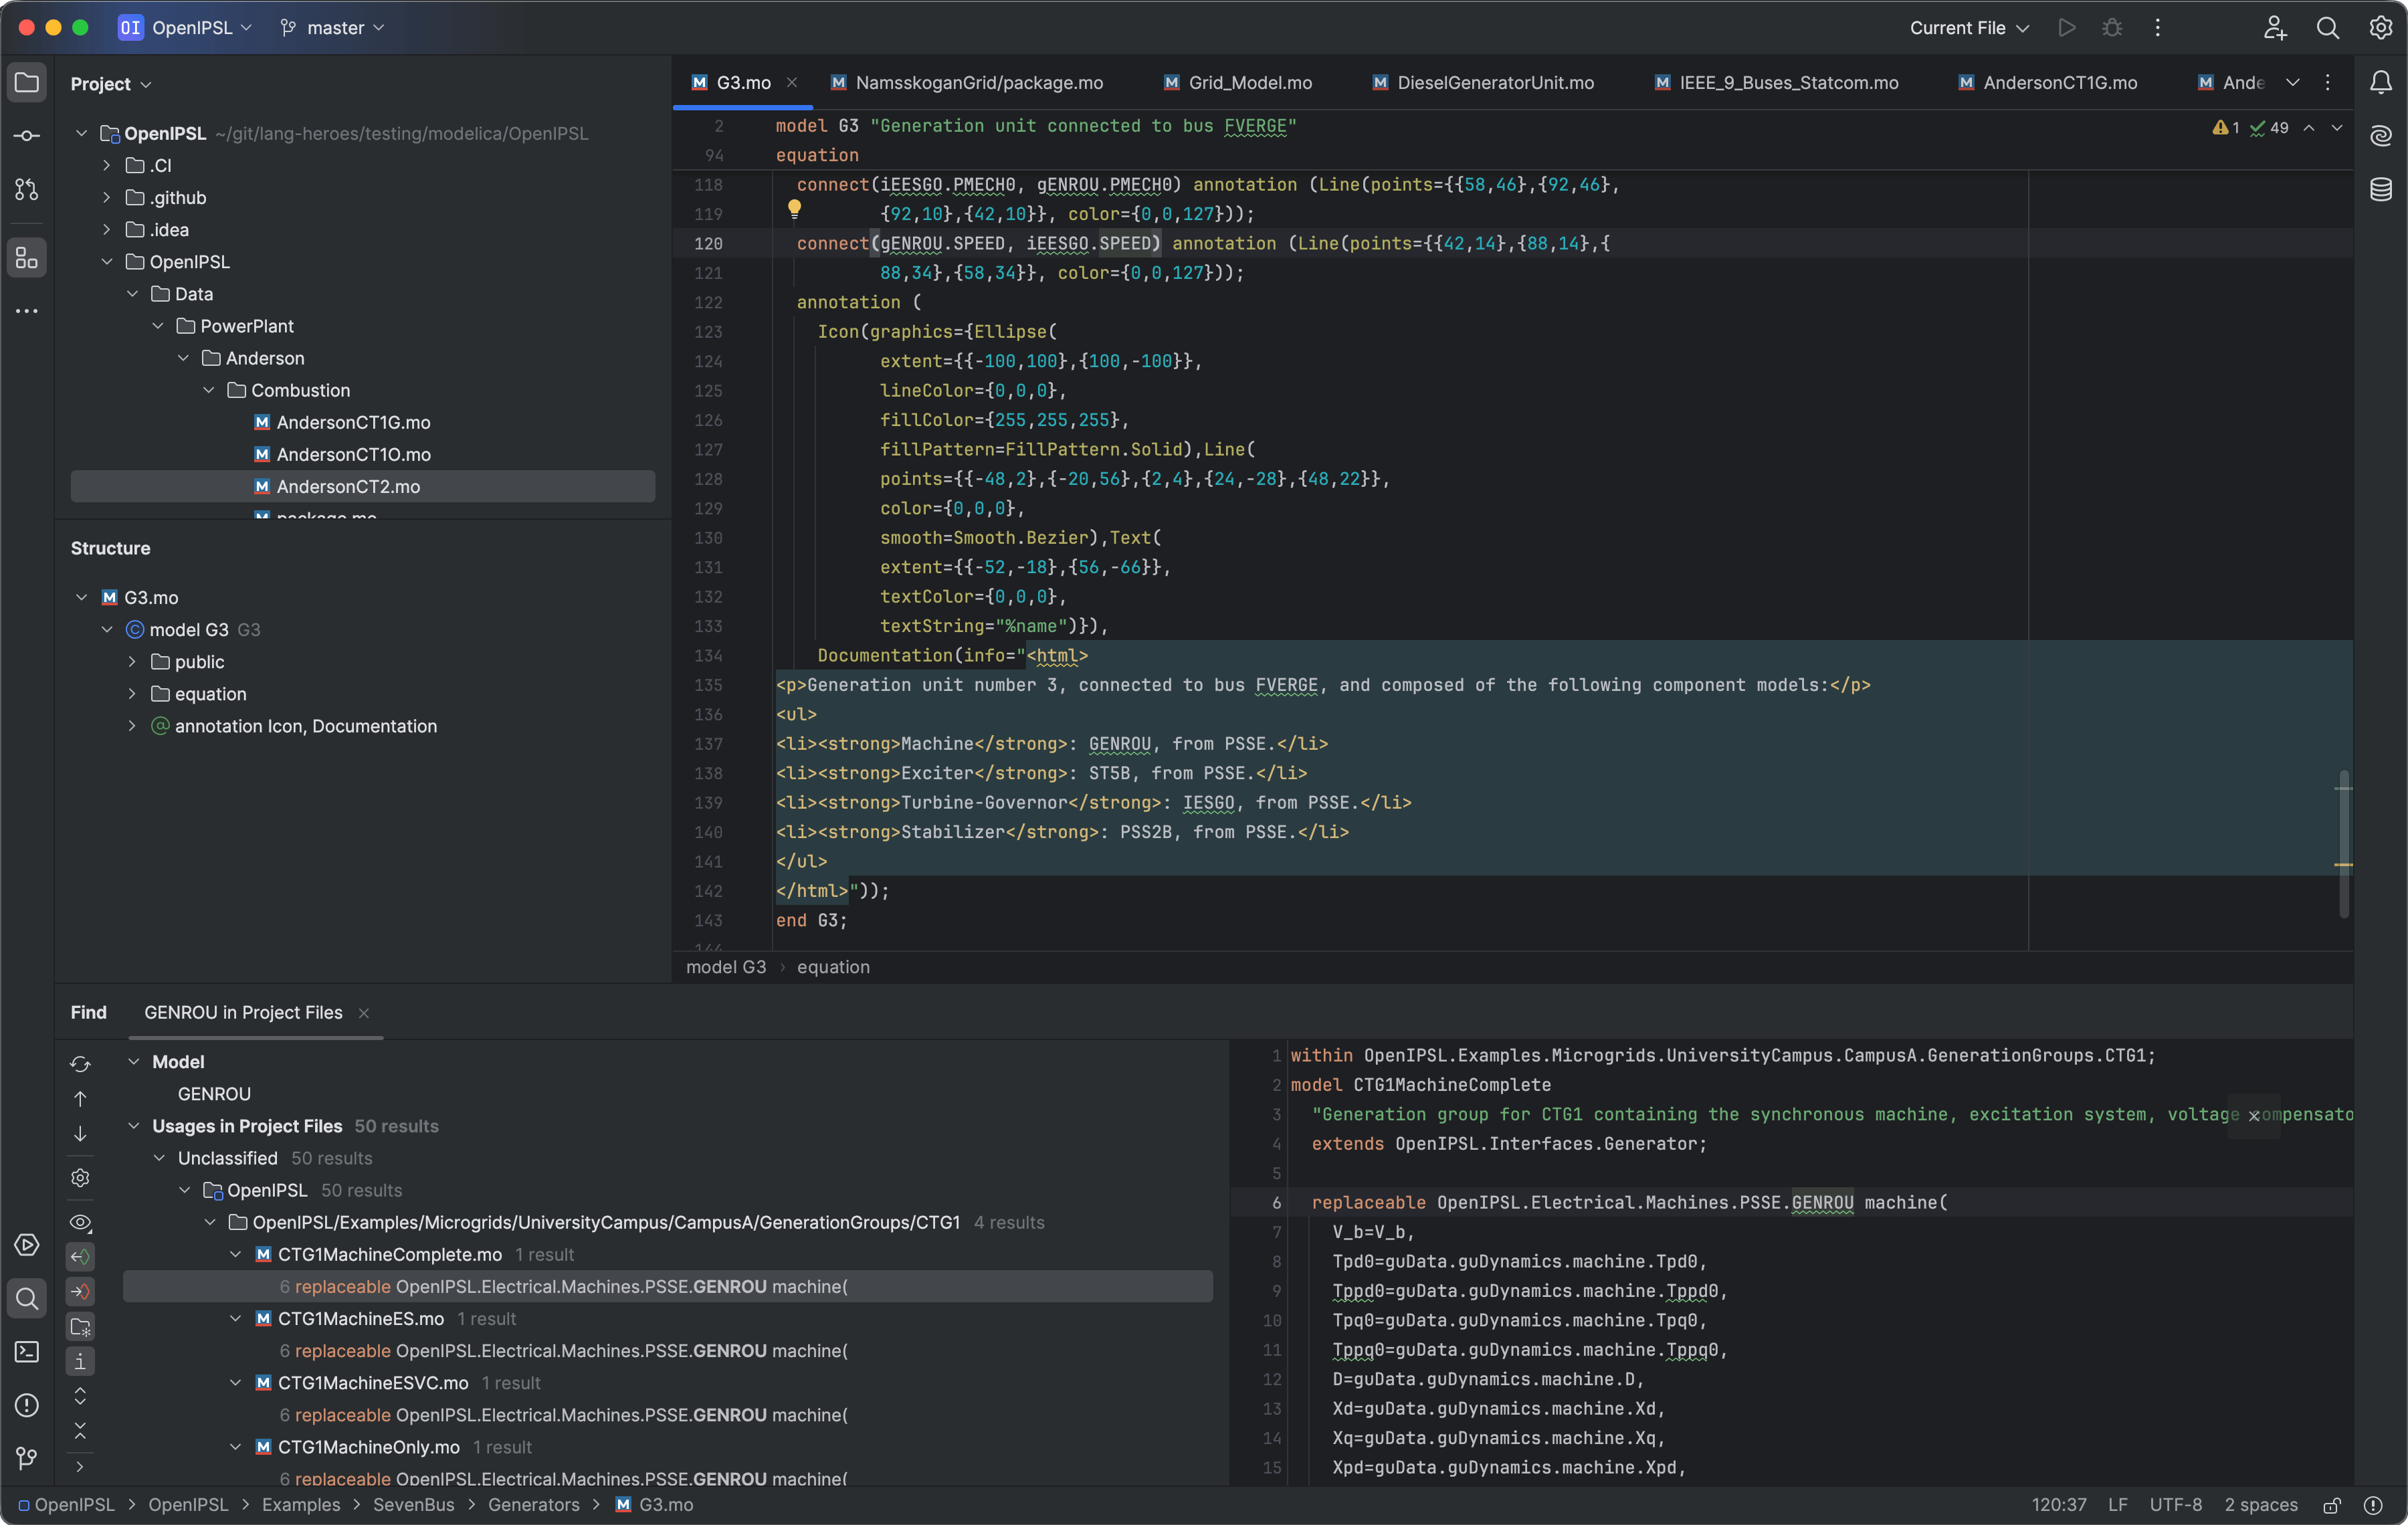
Task: Open the Problems tool window
Action: click(x=27, y=1405)
